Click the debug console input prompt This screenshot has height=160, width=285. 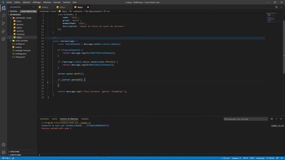pyautogui.click(x=161, y=155)
